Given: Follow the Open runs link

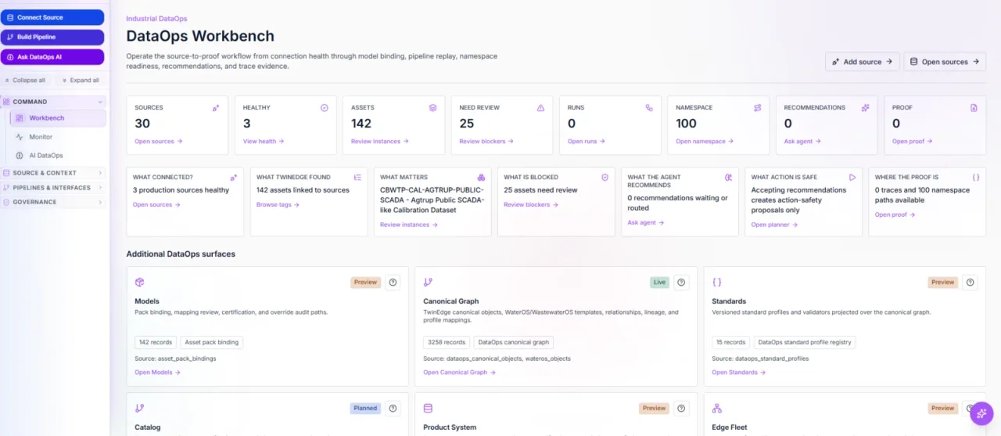Looking at the screenshot, I should pos(586,142).
